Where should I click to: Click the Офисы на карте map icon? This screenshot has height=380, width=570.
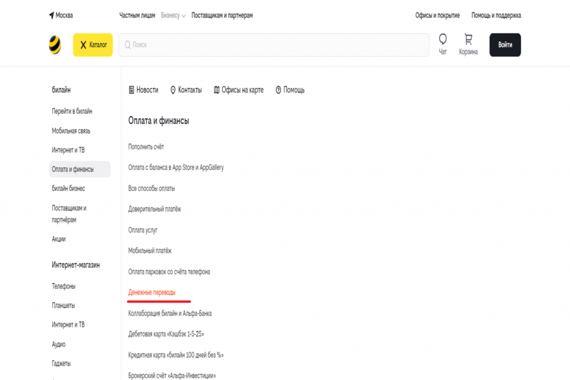[x=217, y=90]
